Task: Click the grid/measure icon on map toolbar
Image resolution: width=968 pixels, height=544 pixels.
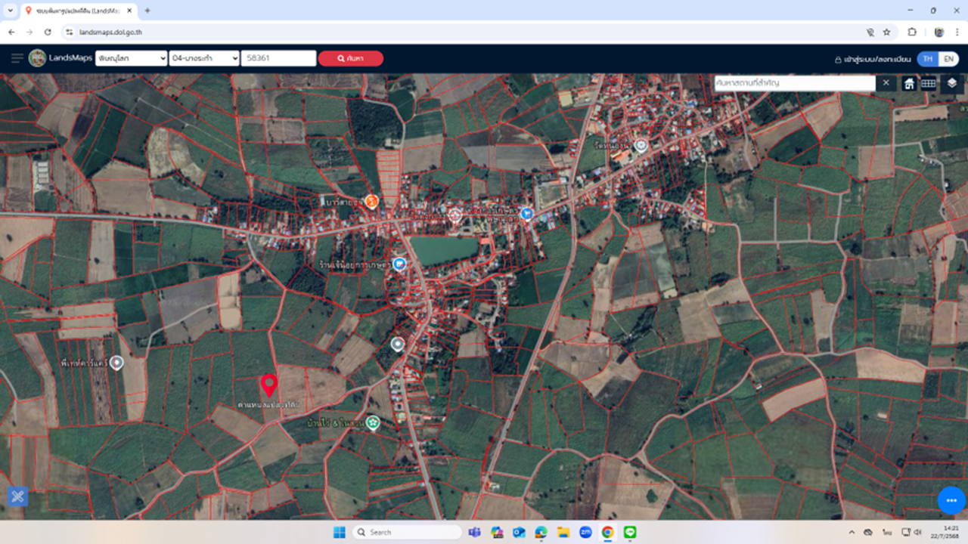Action: click(x=928, y=83)
